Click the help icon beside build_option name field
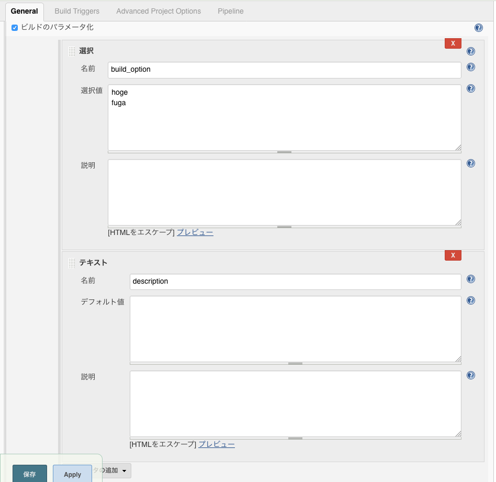The width and height of the screenshot is (496, 482). pyautogui.click(x=470, y=67)
